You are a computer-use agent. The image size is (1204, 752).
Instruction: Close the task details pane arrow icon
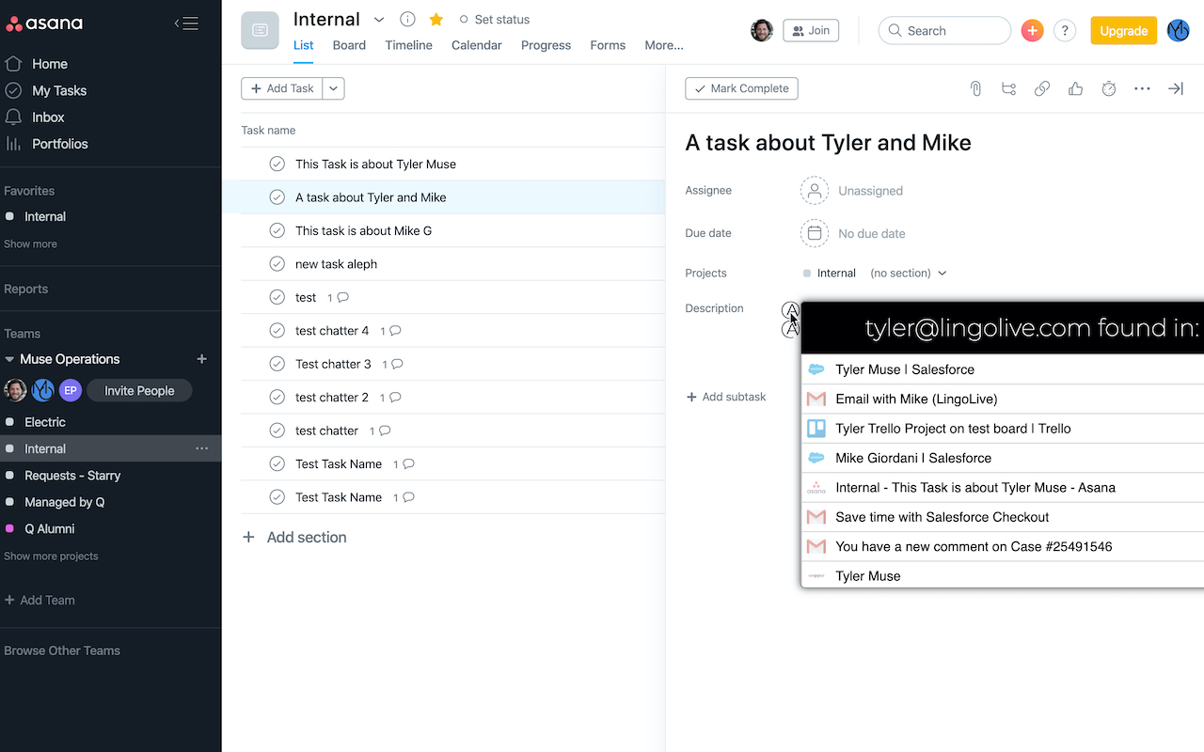click(1175, 88)
